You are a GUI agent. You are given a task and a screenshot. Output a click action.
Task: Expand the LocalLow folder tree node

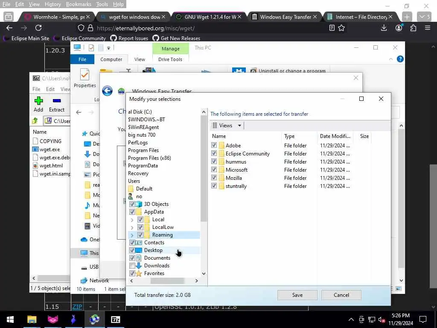132,228
